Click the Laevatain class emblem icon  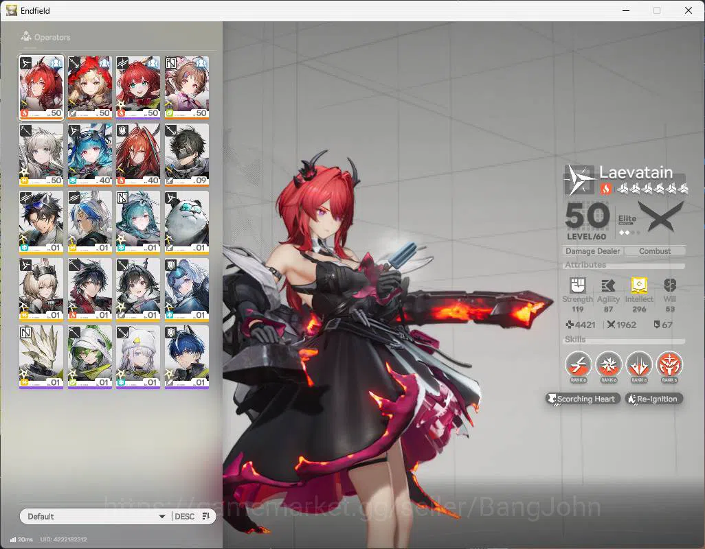(579, 180)
